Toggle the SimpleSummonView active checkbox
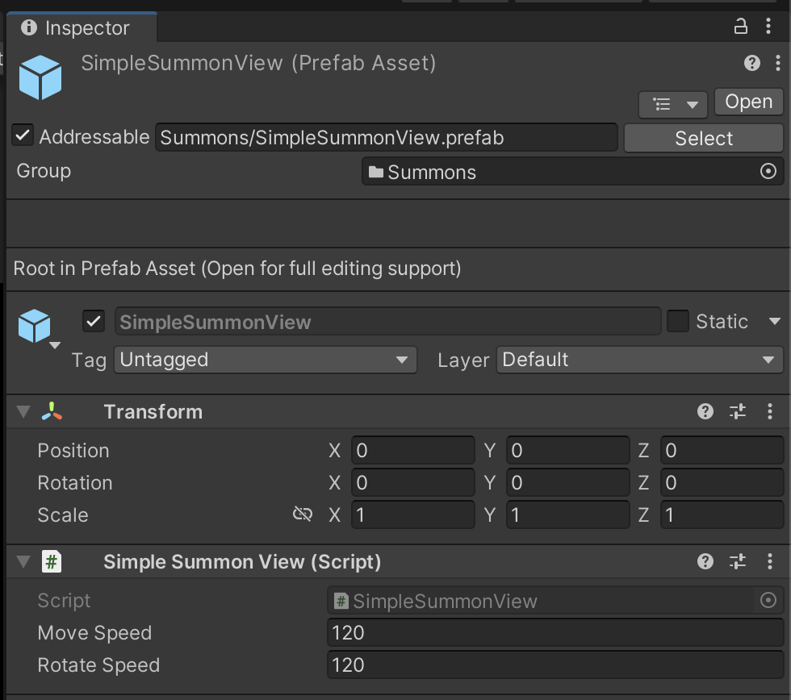The image size is (791, 700). point(94,322)
